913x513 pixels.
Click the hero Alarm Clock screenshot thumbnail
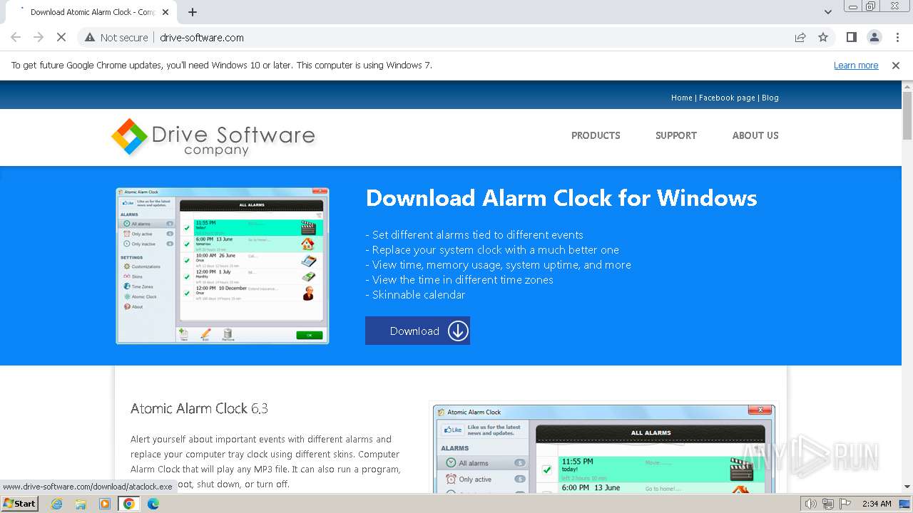(223, 266)
